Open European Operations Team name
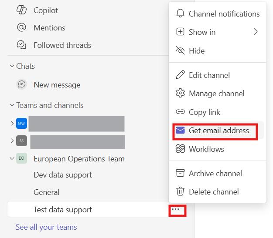Screen dimensions: 273x238 coord(79,159)
